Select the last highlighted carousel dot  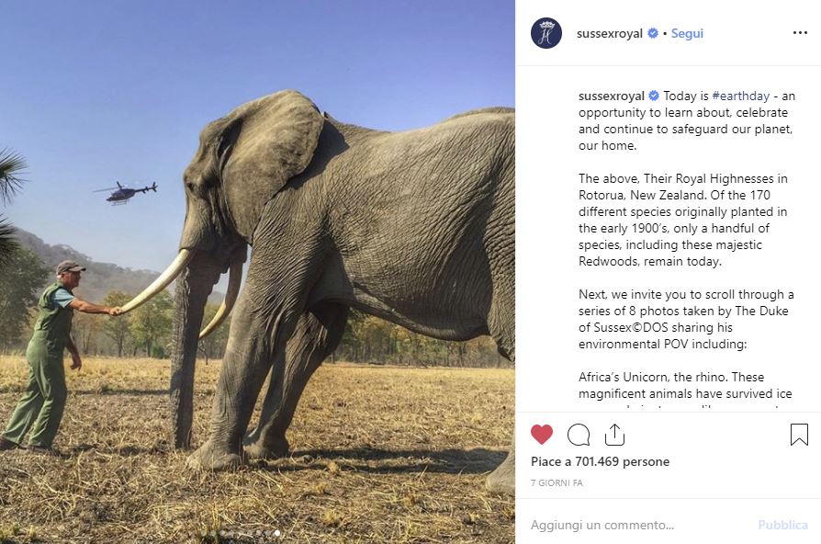277,533
